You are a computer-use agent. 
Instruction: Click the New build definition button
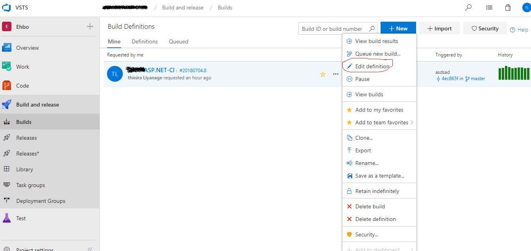pyautogui.click(x=398, y=28)
